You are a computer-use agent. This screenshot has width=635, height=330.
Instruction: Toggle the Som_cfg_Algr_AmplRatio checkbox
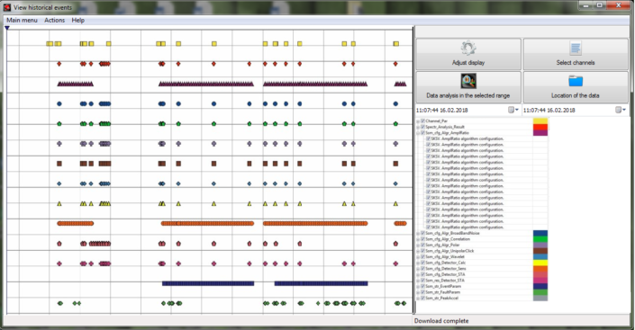pyautogui.click(x=422, y=133)
